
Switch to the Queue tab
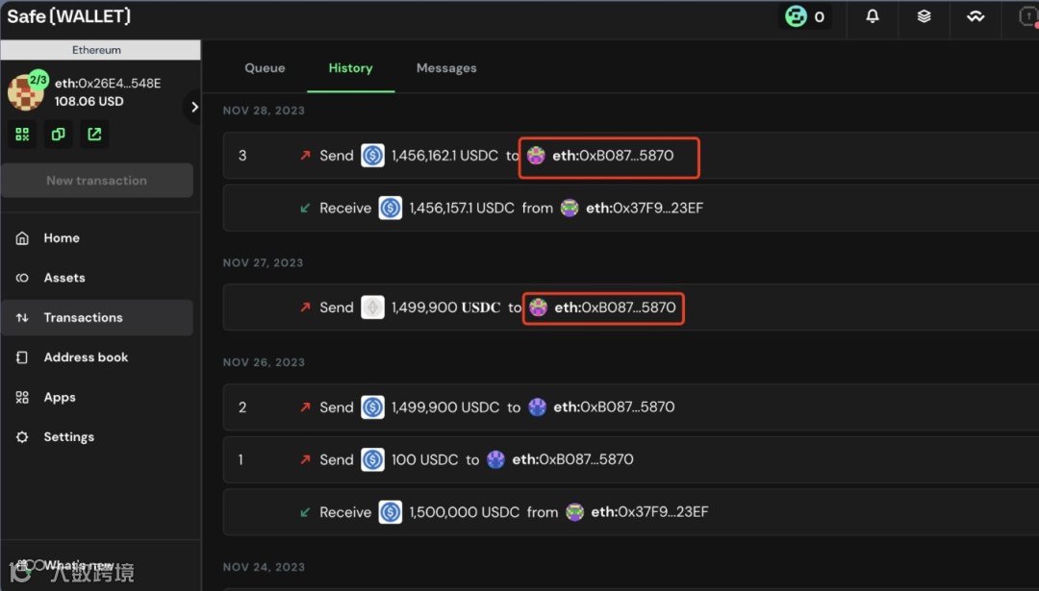point(265,68)
